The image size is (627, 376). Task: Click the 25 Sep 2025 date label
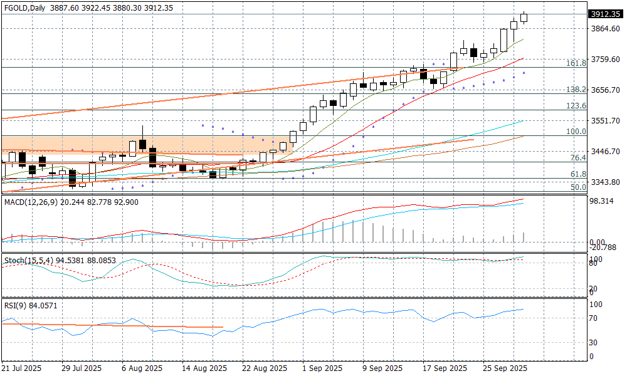505,368
